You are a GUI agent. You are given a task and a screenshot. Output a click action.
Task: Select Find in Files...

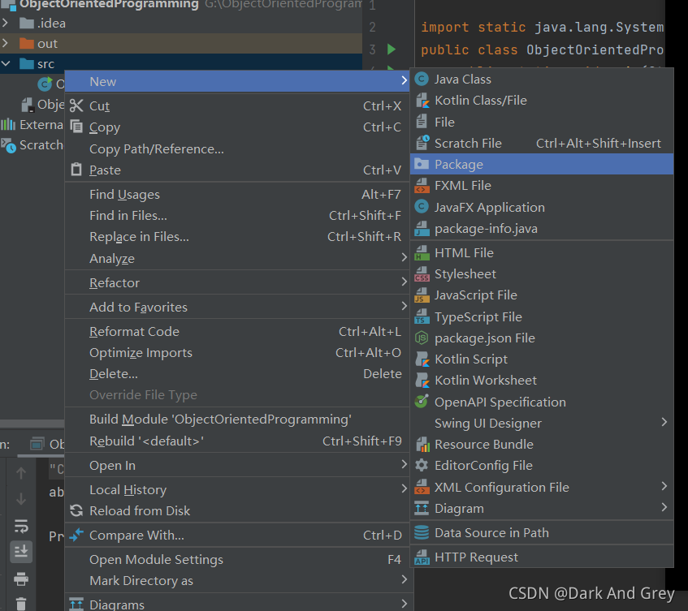click(237, 215)
